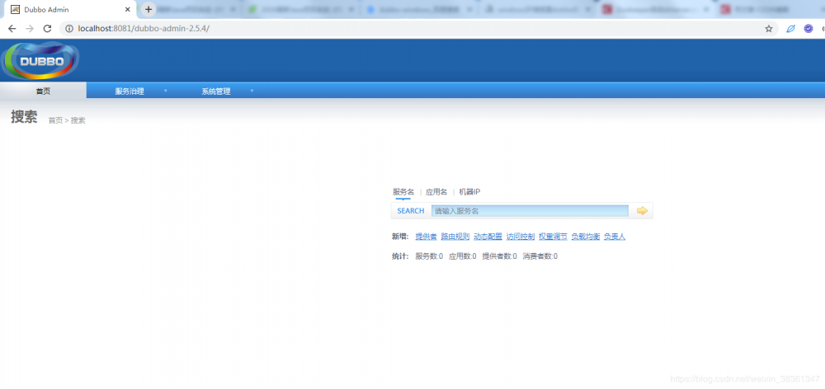Open the 系统管理 menu

click(x=215, y=91)
